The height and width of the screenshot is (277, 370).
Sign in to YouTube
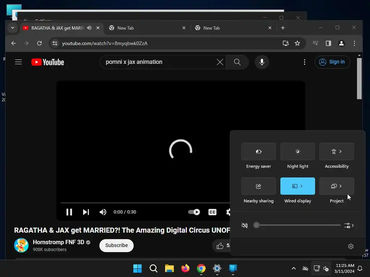point(332,62)
